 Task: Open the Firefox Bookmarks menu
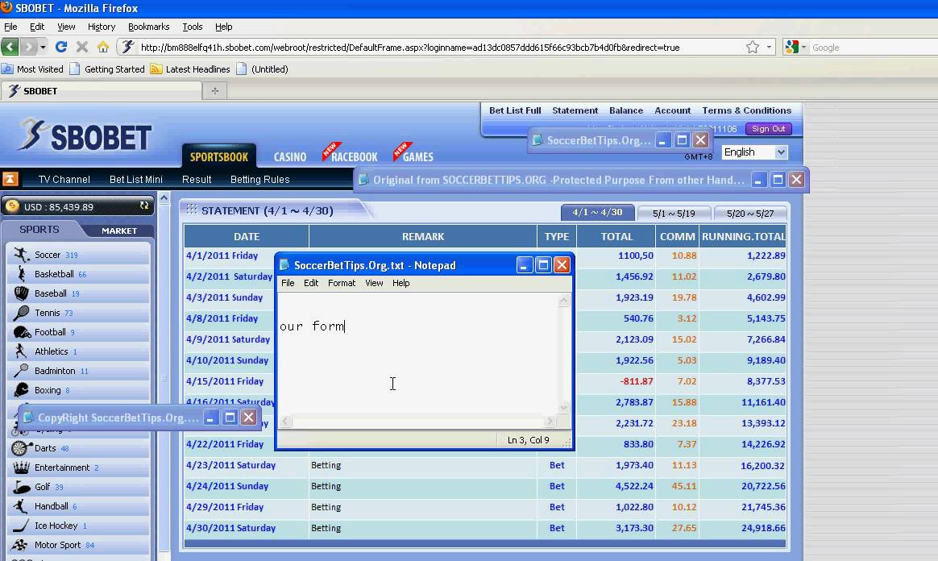coord(148,27)
